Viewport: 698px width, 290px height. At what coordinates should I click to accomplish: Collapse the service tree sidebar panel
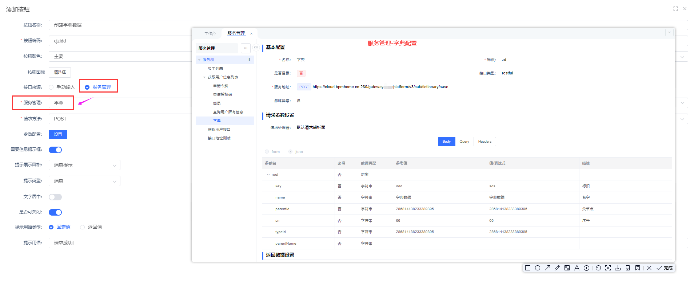pyautogui.click(x=256, y=48)
